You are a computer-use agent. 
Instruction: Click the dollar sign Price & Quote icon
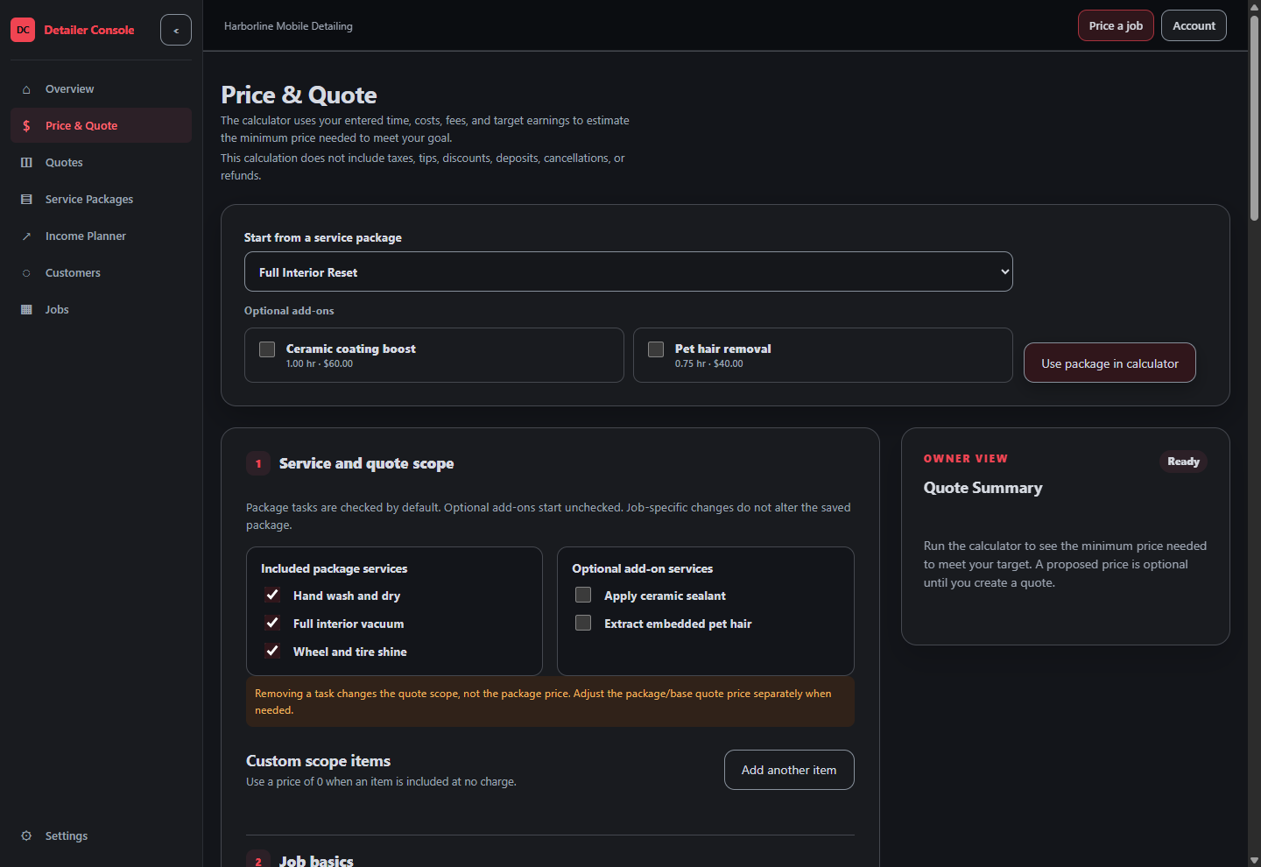26,126
